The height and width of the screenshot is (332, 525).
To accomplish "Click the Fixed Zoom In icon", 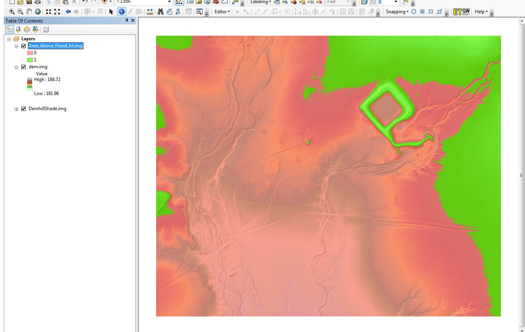I will pos(48,12).
